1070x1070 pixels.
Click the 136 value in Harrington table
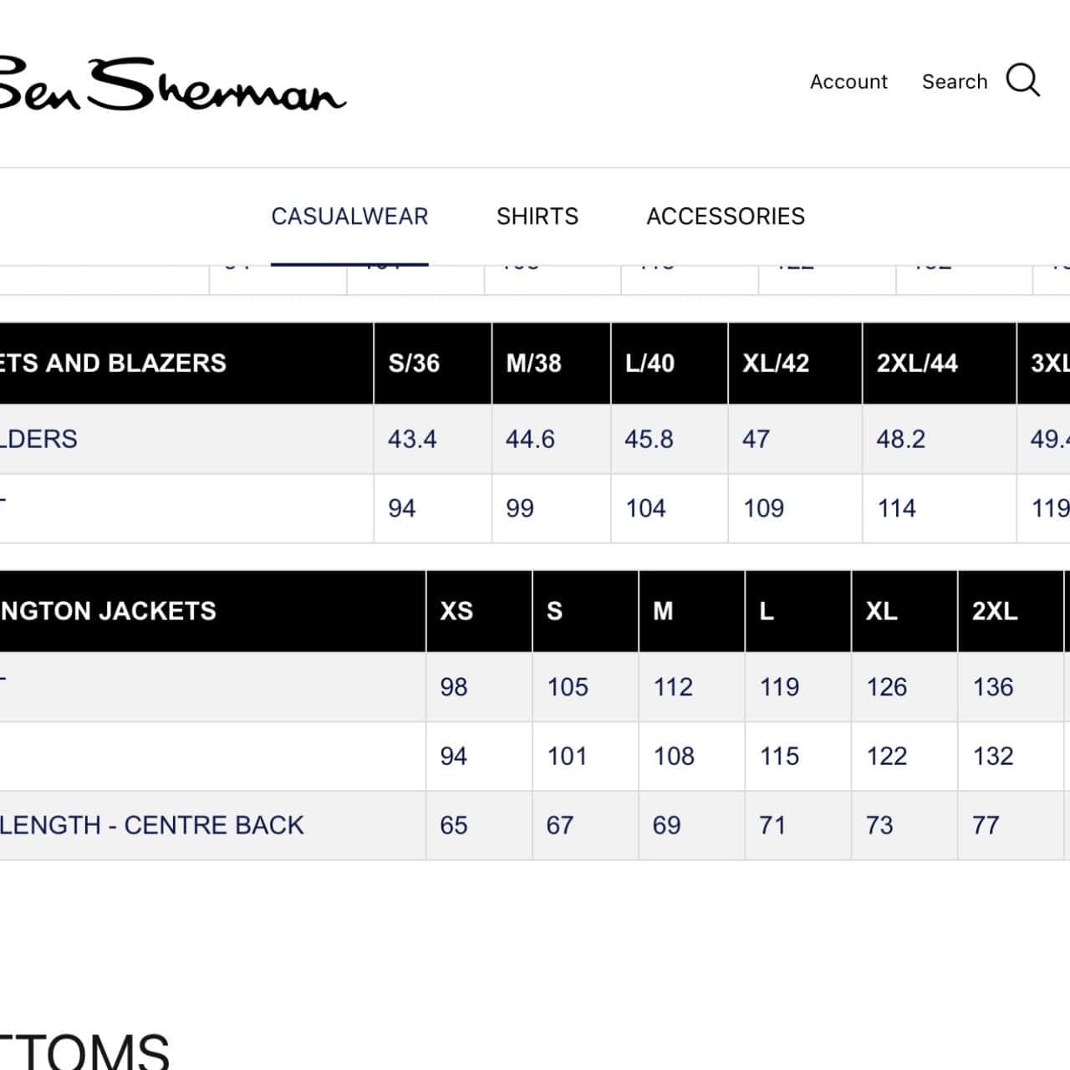992,687
